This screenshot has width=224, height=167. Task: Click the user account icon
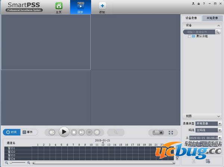pyautogui.click(x=193, y=3)
